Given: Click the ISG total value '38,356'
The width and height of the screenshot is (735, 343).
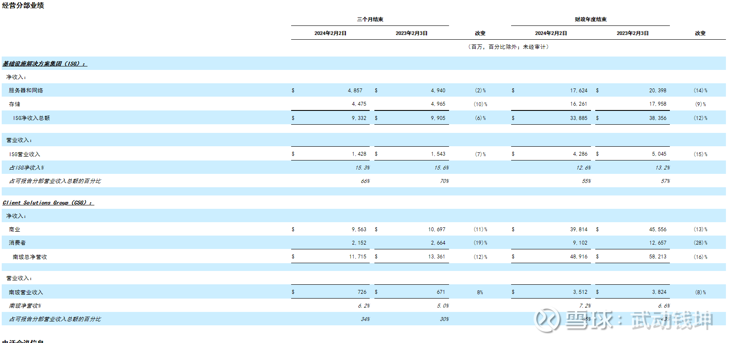Looking at the screenshot, I should [x=658, y=118].
